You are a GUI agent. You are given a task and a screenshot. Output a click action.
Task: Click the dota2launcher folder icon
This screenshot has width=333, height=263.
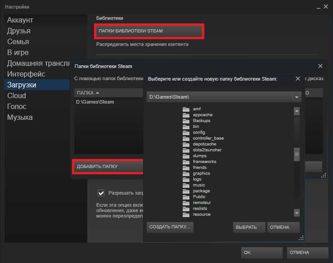tap(186, 150)
